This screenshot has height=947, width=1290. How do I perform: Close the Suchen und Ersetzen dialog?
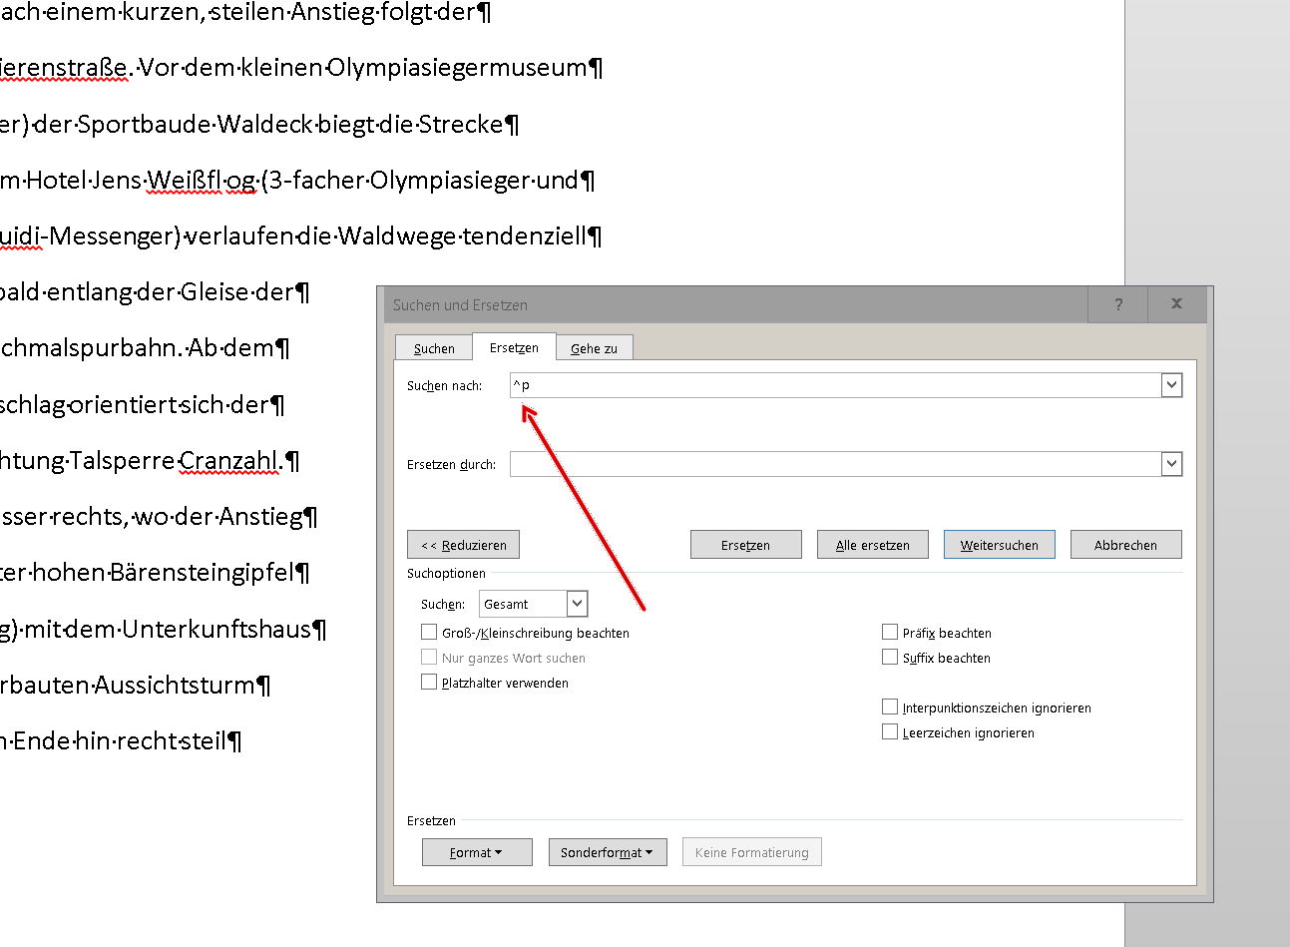coord(1176,304)
